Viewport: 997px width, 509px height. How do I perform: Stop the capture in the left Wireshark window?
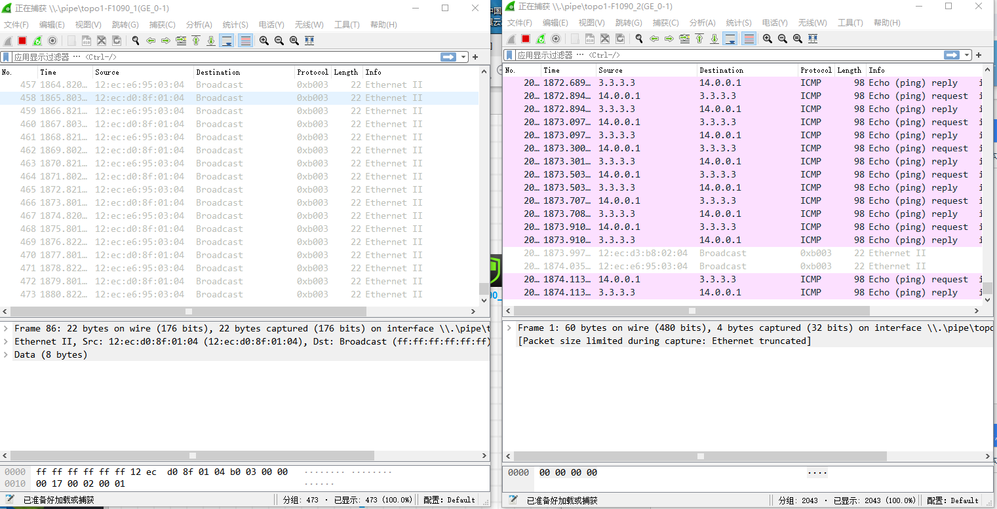(22, 41)
